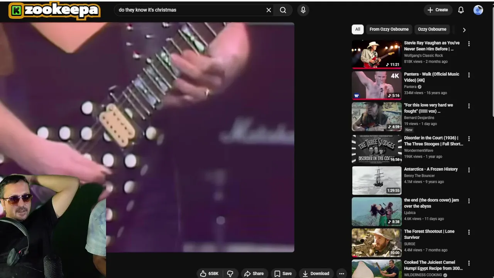Open the Forest Shootout Lone Survivor thumbnail
The width and height of the screenshot is (494, 278).
tap(377, 243)
